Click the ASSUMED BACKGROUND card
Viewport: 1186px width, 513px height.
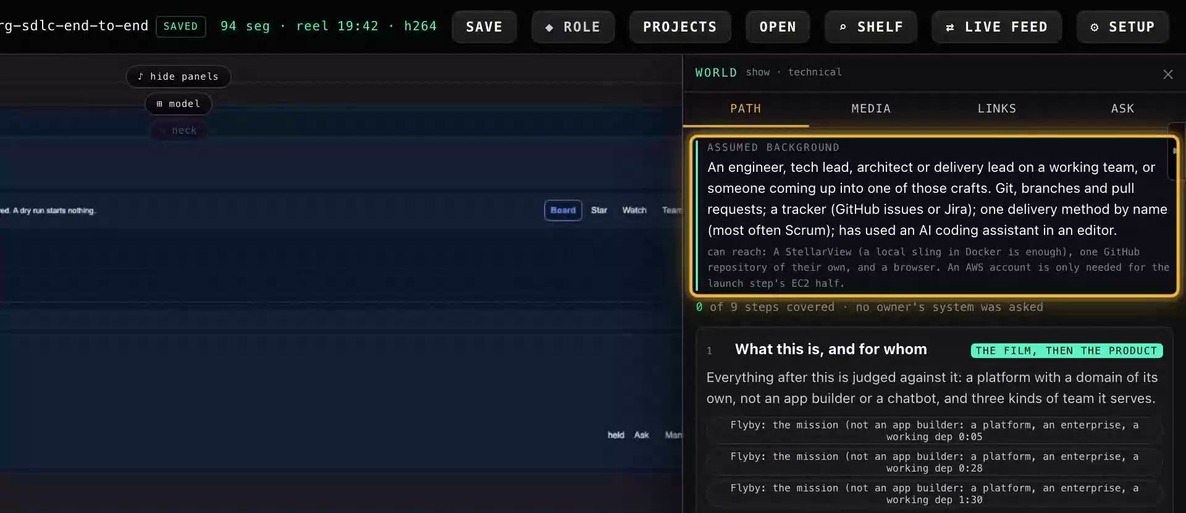(934, 215)
